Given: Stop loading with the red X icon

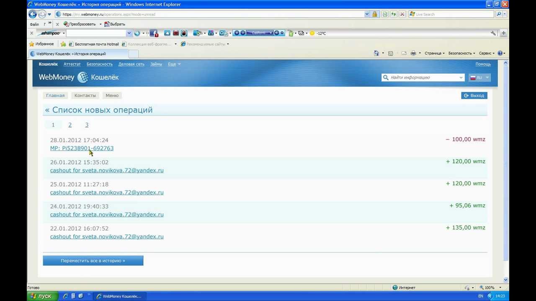Looking at the screenshot, I should pos(402,14).
